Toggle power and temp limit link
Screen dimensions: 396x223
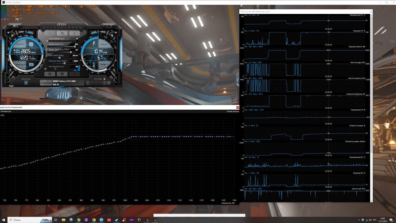tap(46, 50)
